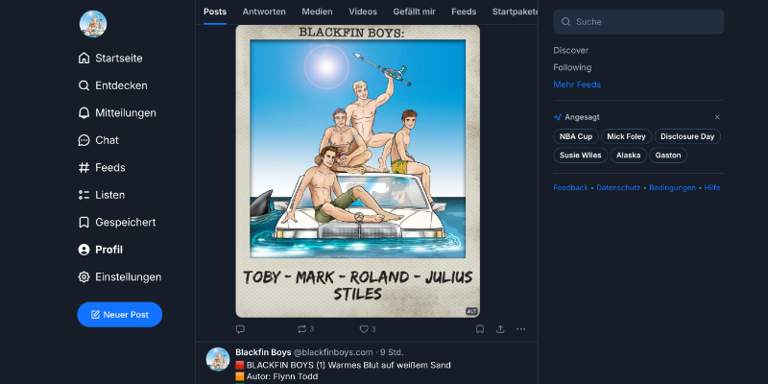Click the reply icon under the post
Viewport: 768px width, 384px height.
(240, 329)
